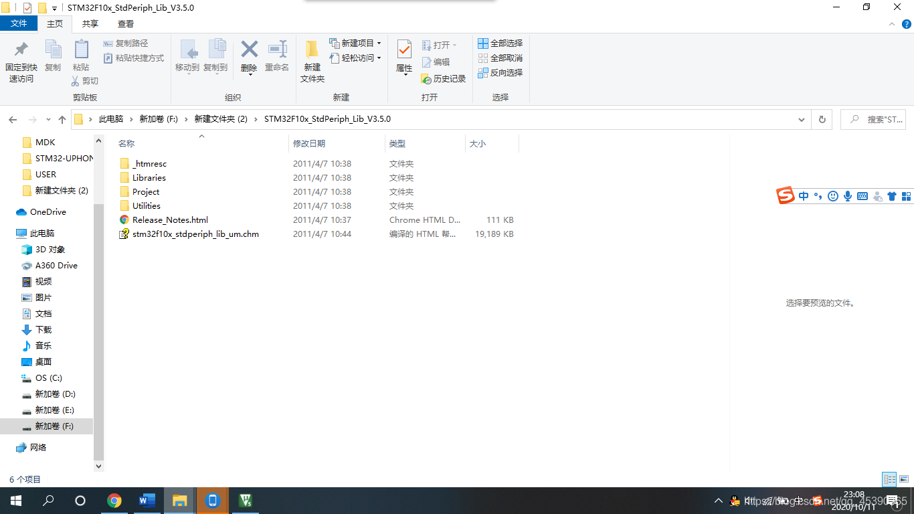914x514 pixels.
Task: Sort by Type (类型) column header
Action: pyautogui.click(x=397, y=143)
